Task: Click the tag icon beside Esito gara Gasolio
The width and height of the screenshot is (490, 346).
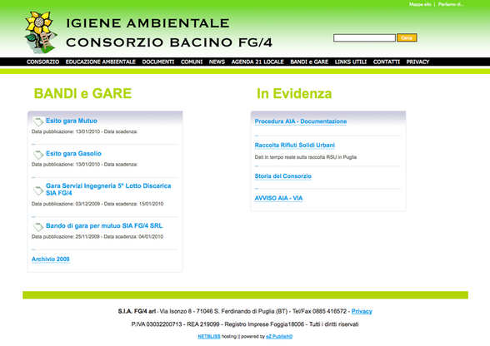Action: [38, 155]
